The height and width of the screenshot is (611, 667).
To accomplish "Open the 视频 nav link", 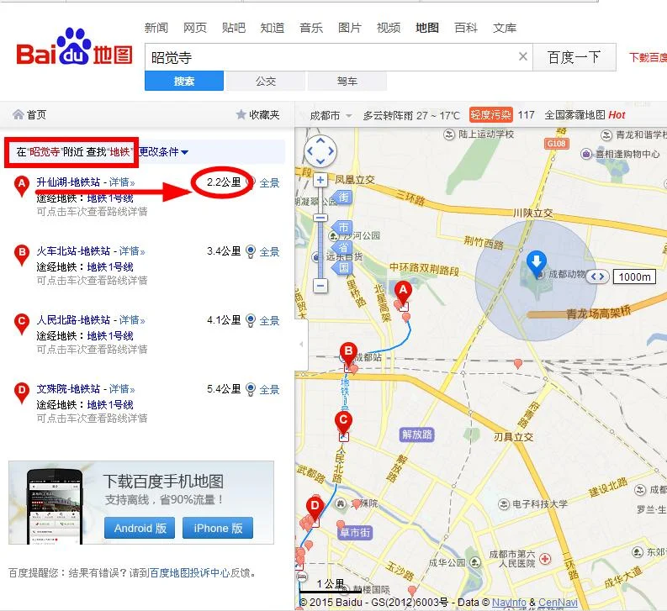I will pos(389,28).
